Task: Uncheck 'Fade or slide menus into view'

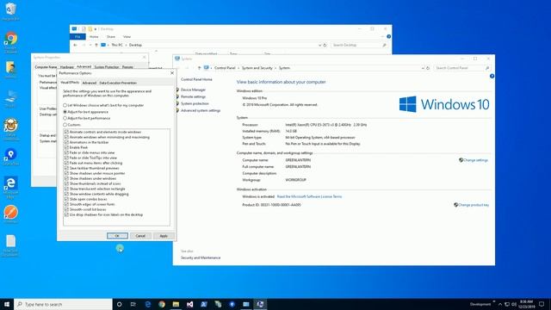Action: 66,152
